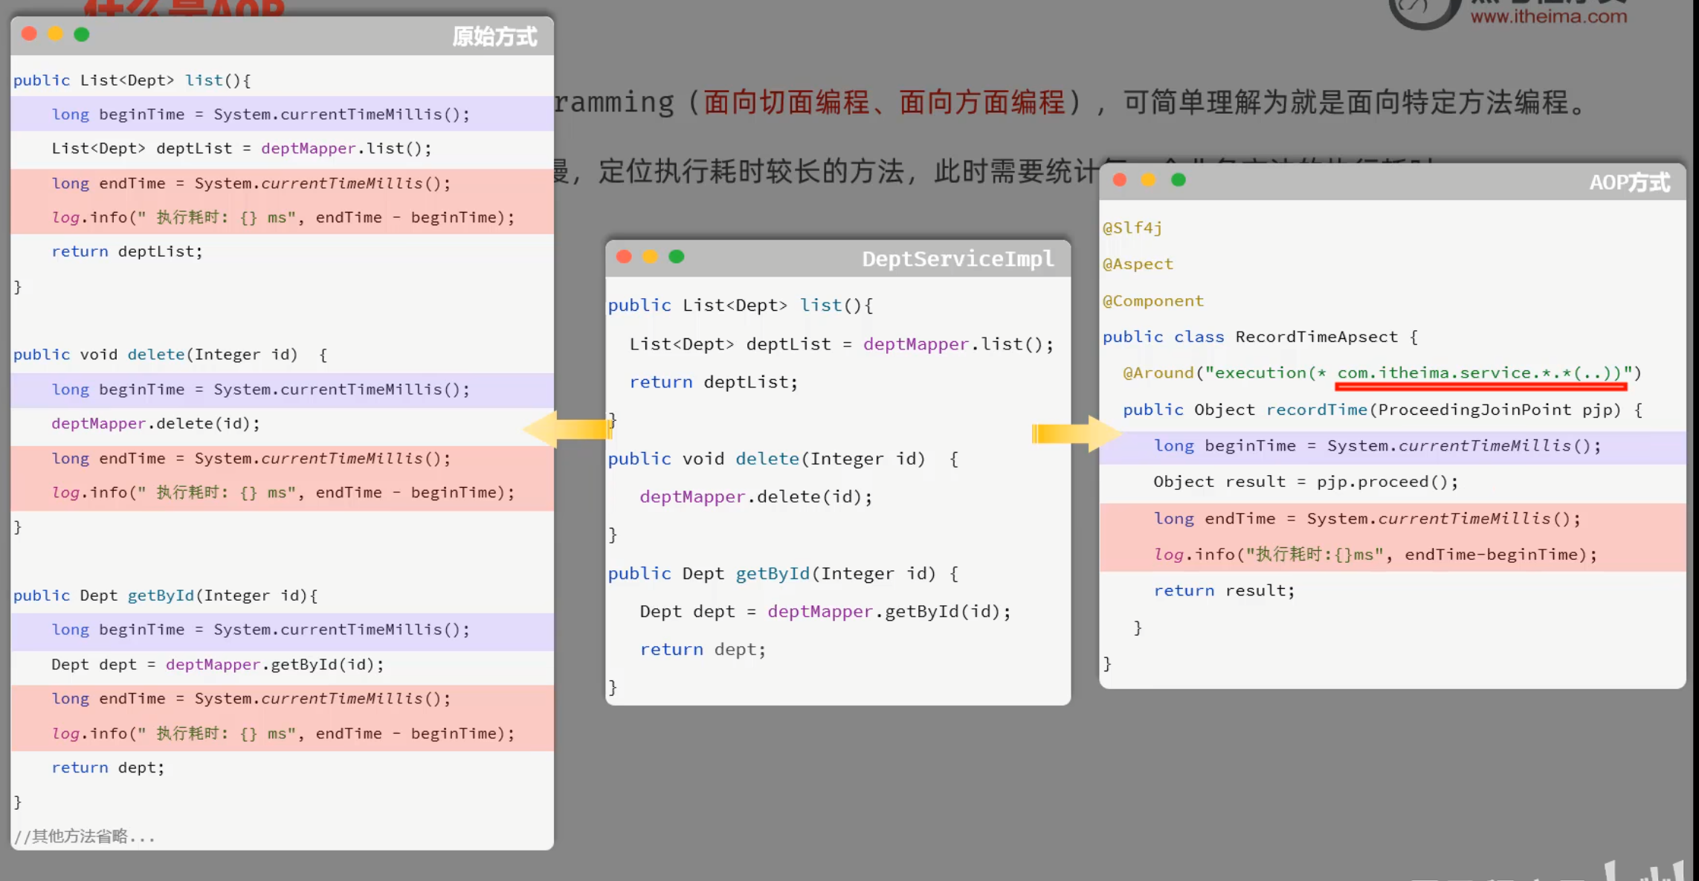The width and height of the screenshot is (1699, 881).
Task: Open the www.itheima.com link
Action: pyautogui.click(x=1548, y=16)
